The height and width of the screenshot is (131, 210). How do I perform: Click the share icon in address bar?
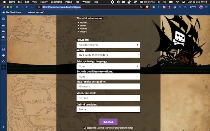(141, 7)
